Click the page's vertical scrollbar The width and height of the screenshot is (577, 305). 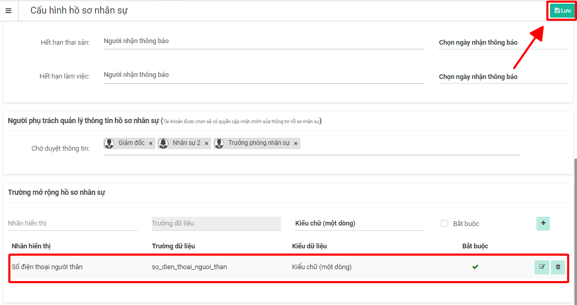pos(574,229)
